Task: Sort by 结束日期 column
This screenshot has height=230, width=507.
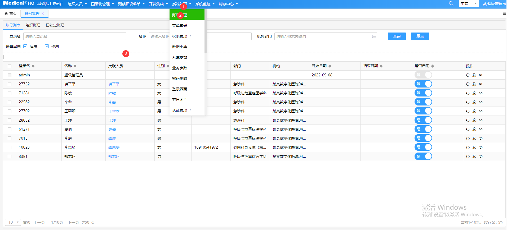Action: 381,66
